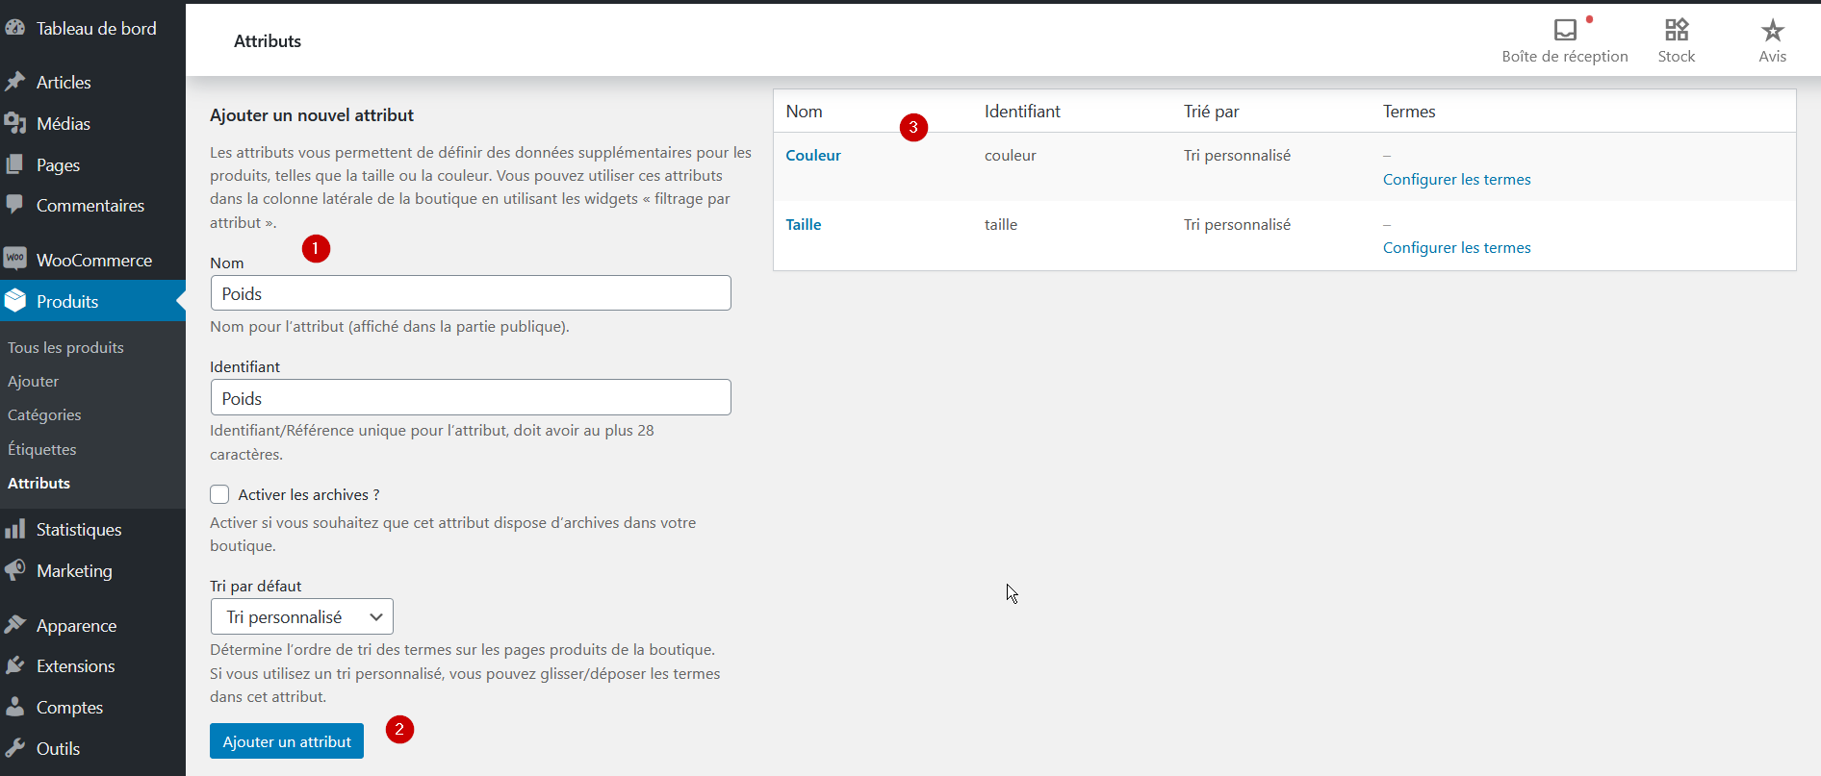Open the Tri par défaut dropdown

point(302,616)
